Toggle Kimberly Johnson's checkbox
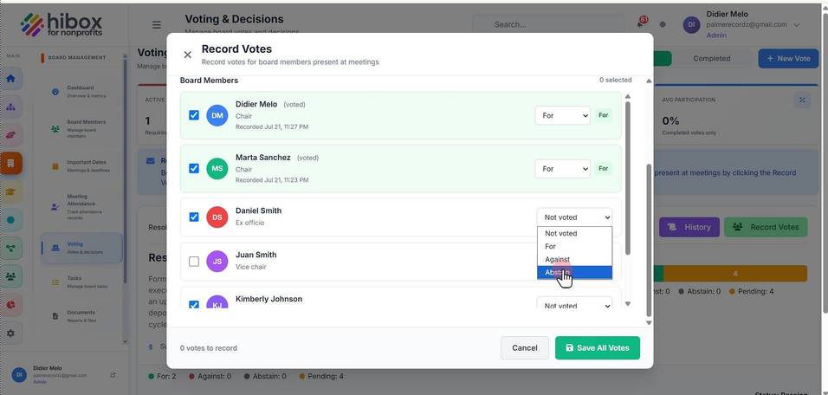Image resolution: width=828 pixels, height=395 pixels. click(194, 305)
